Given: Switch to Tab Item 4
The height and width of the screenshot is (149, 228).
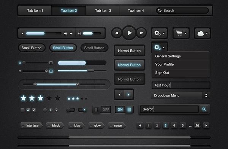Looking at the screenshot, I should [x=136, y=11].
